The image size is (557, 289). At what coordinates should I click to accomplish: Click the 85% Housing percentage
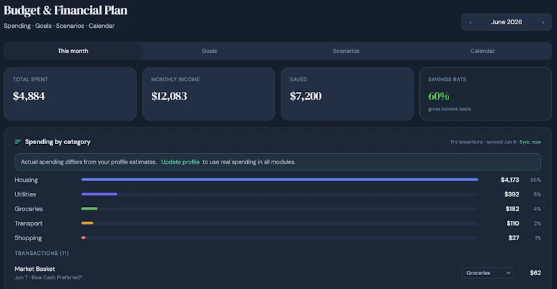coord(535,180)
